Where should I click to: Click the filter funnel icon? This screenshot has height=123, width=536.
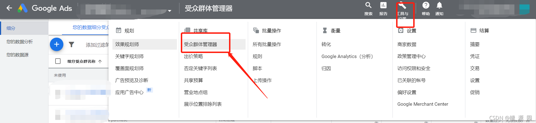[x=71, y=44]
